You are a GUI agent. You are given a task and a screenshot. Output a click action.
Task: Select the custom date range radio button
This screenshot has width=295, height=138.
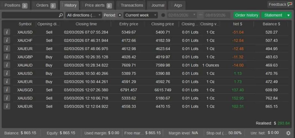[163, 15]
